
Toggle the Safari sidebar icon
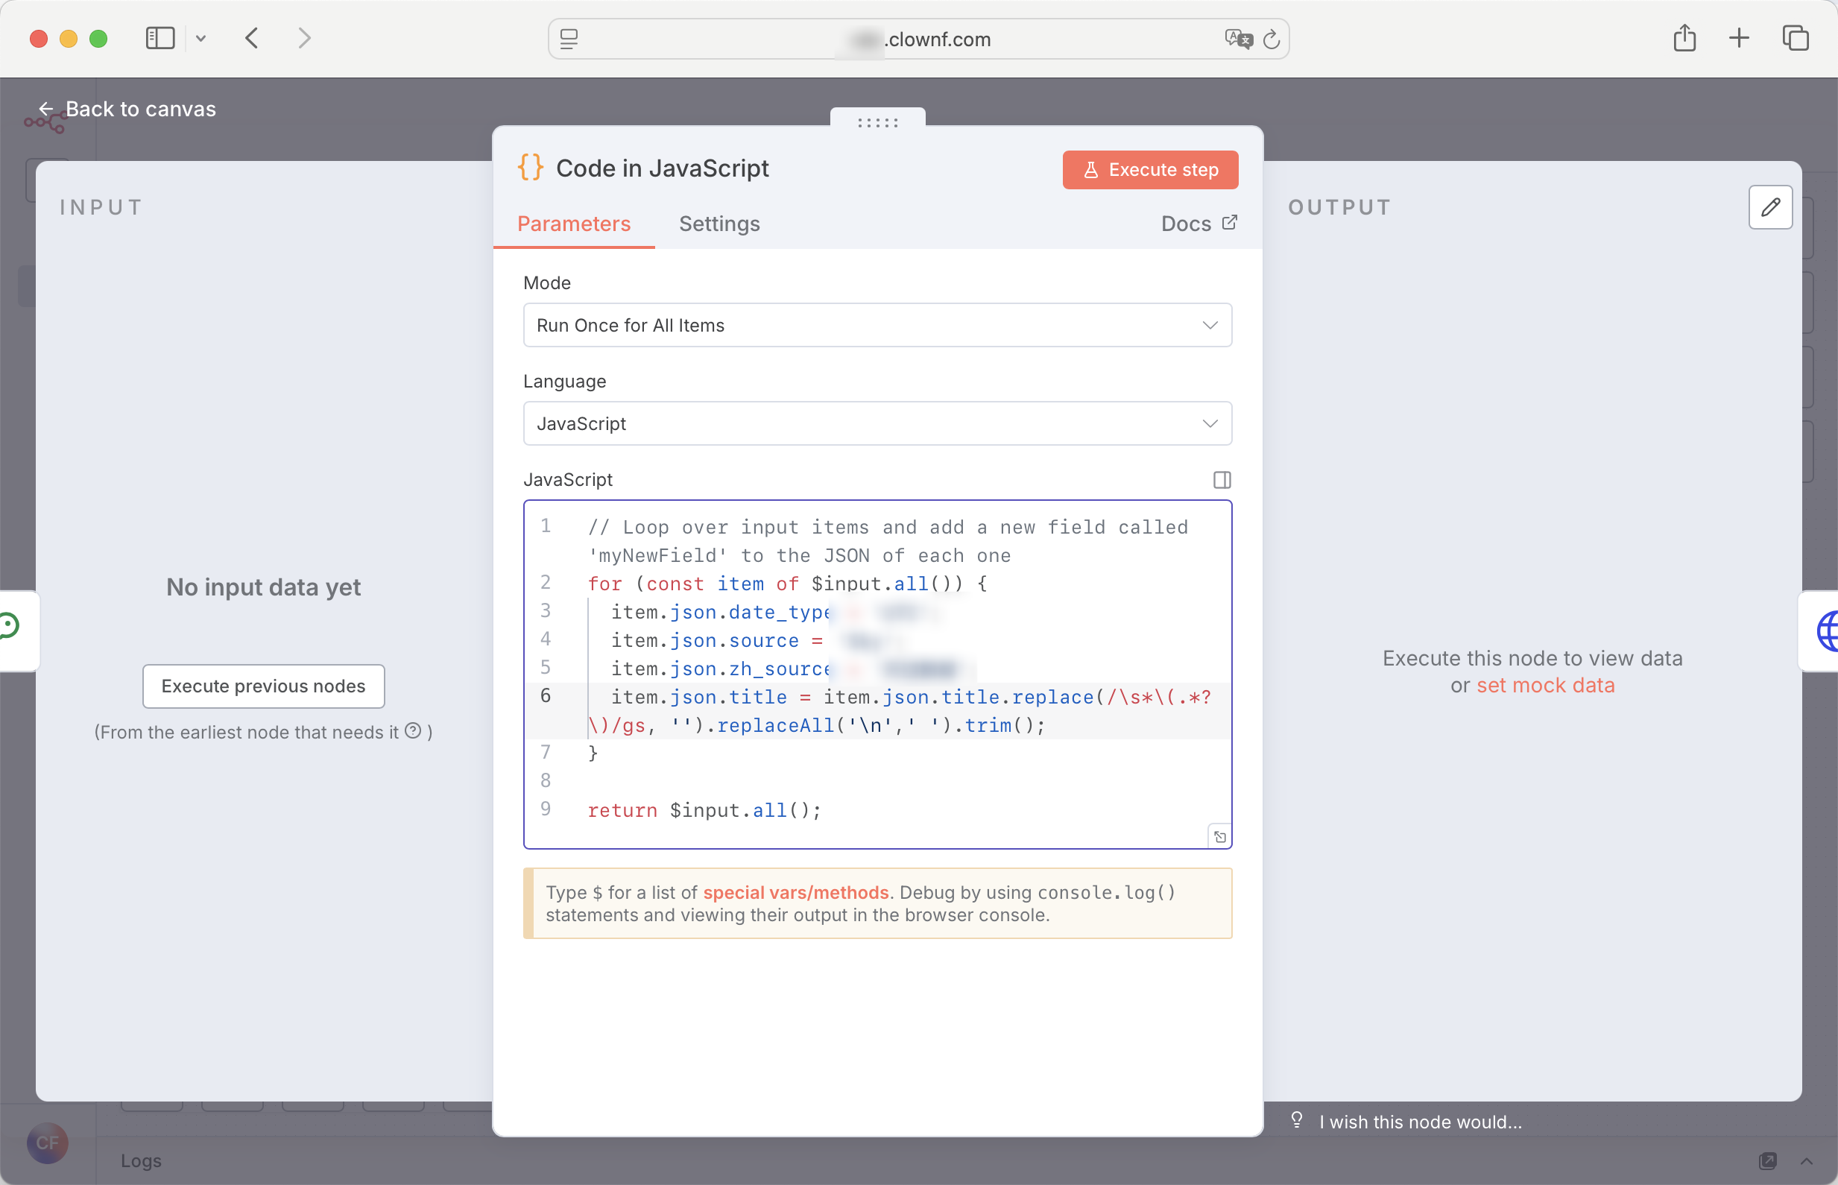pos(160,38)
